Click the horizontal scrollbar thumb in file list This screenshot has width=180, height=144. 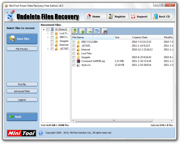pos(114,121)
